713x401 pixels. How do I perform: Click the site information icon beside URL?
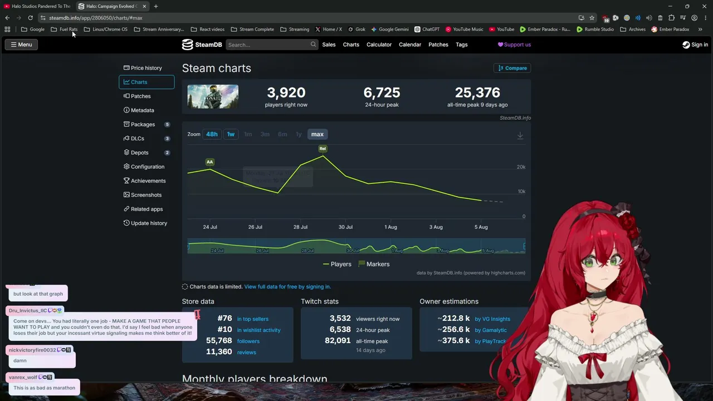click(43, 18)
